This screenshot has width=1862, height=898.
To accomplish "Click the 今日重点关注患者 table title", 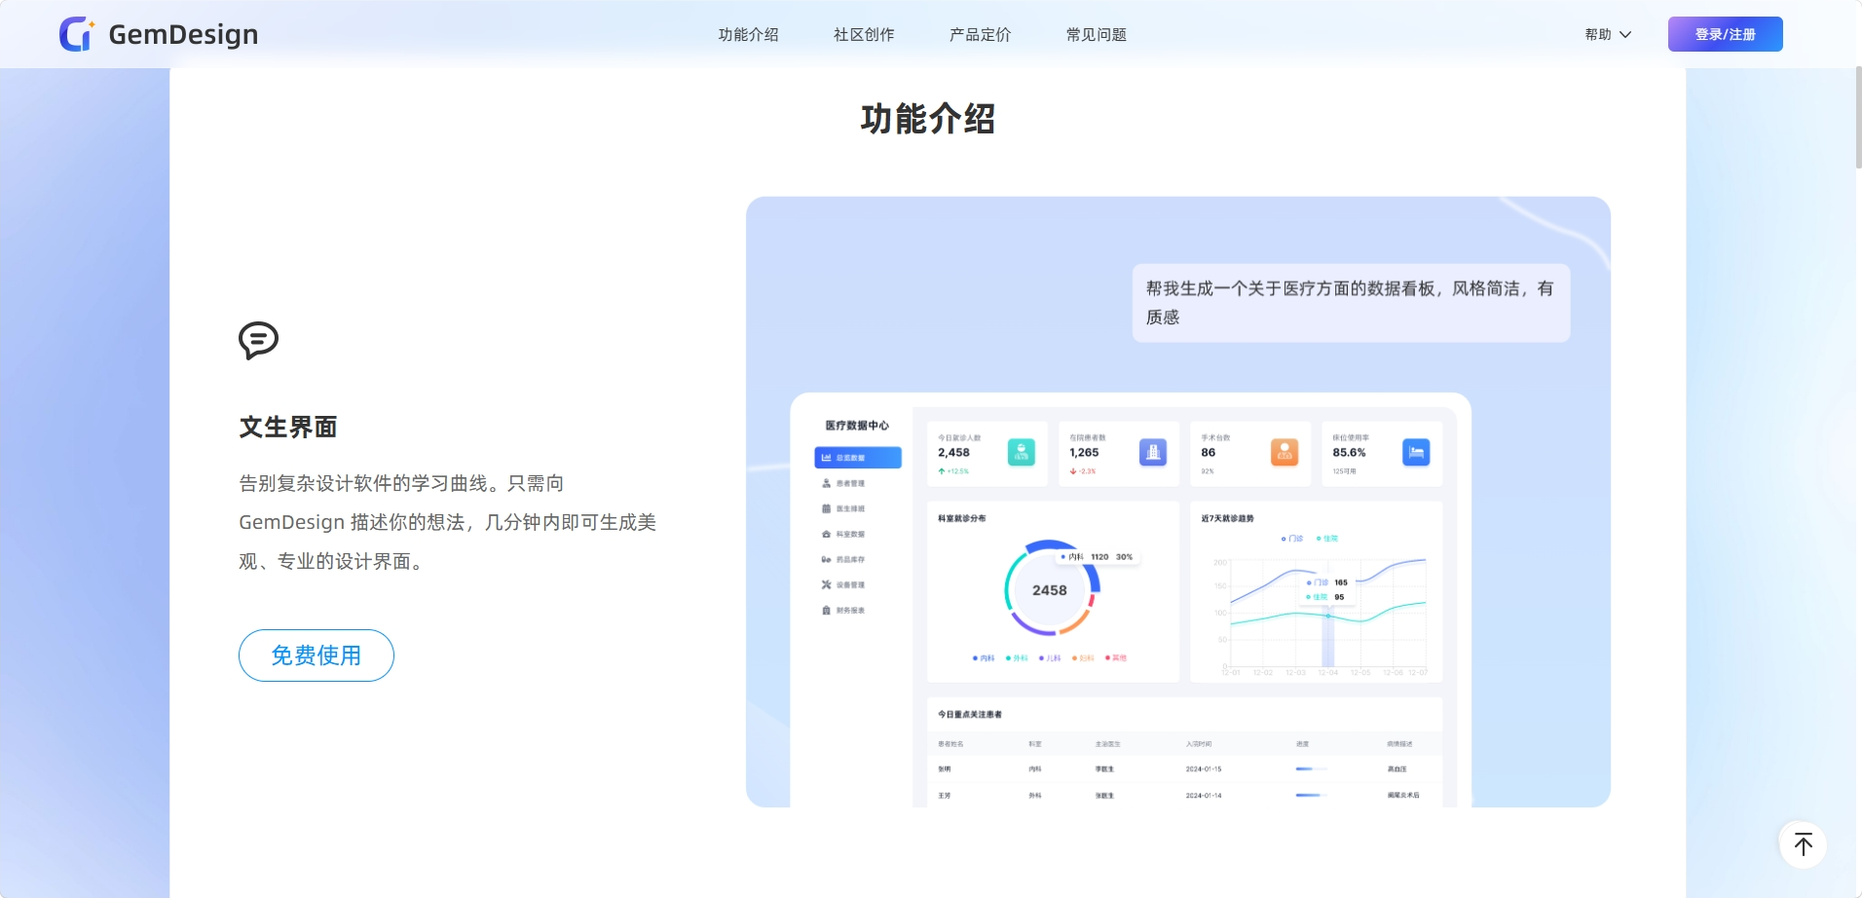I will 970,715.
